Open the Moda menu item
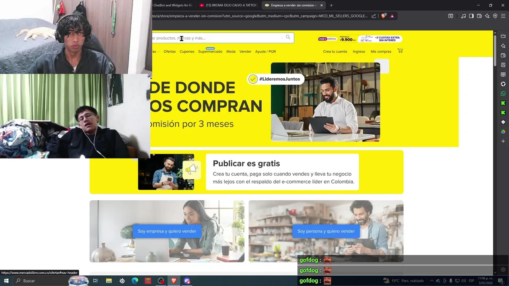 click(231, 52)
